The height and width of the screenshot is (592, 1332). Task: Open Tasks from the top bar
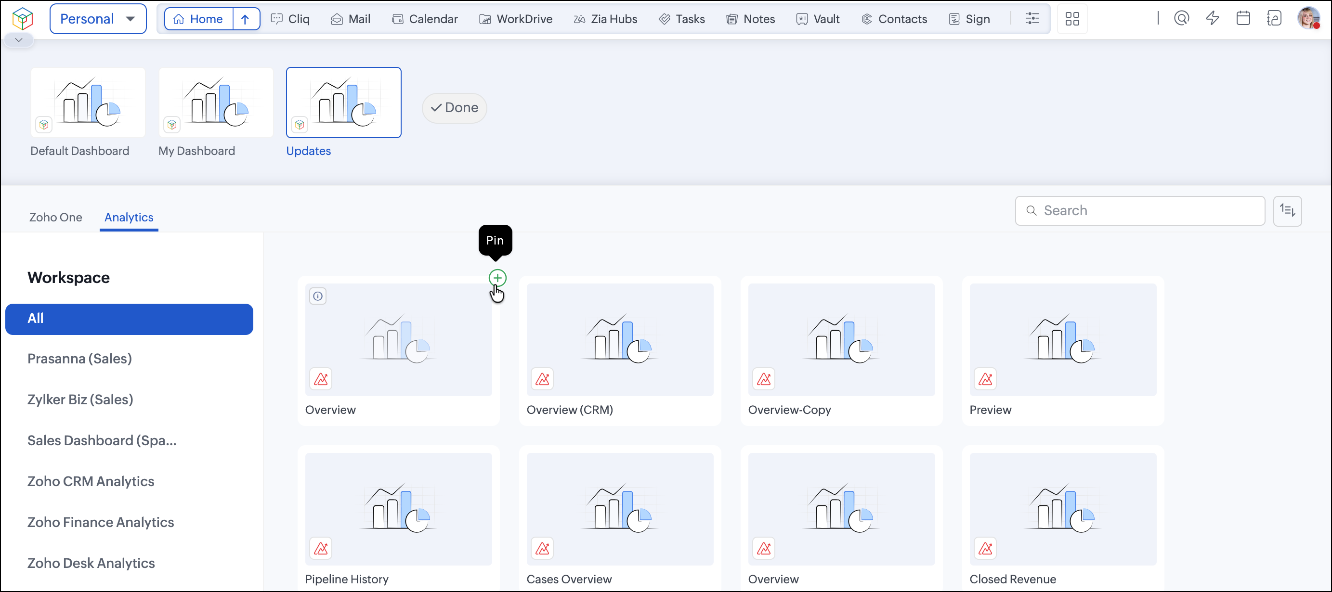682,19
